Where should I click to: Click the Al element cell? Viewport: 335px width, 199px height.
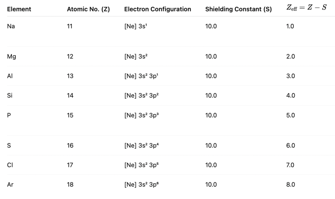point(10,76)
